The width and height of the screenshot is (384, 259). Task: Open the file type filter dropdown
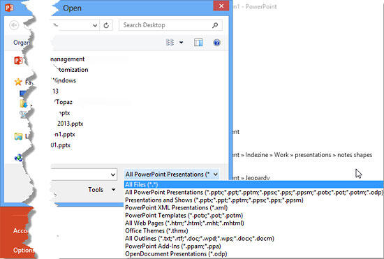point(172,175)
